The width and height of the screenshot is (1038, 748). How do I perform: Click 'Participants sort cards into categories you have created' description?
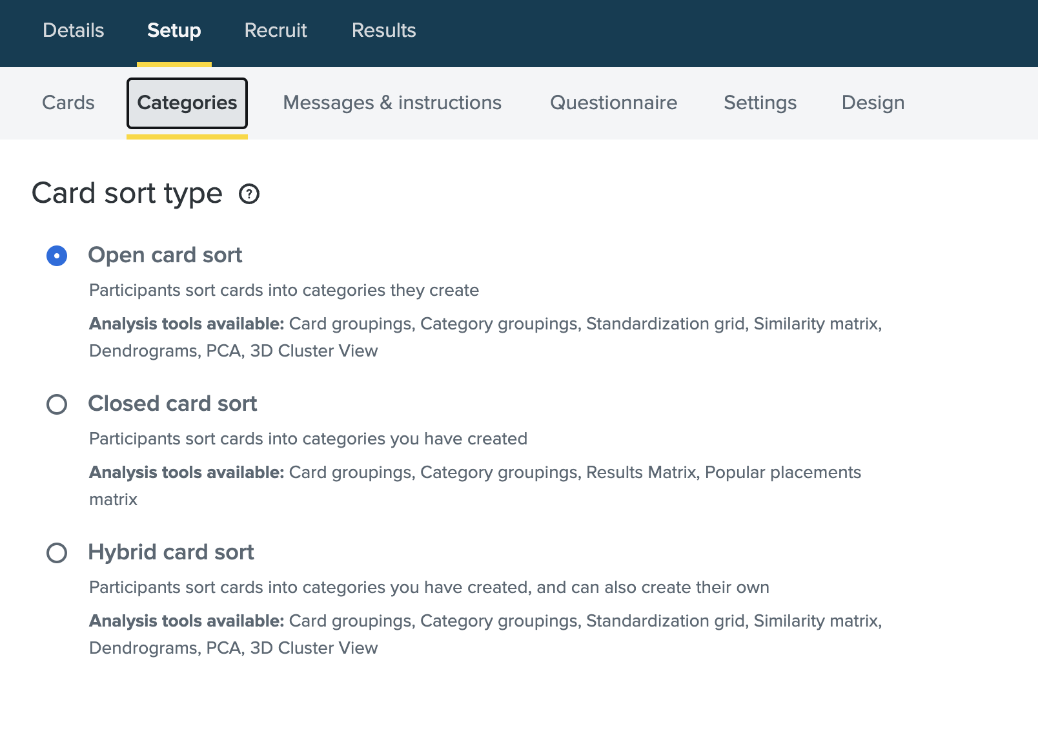pos(308,439)
